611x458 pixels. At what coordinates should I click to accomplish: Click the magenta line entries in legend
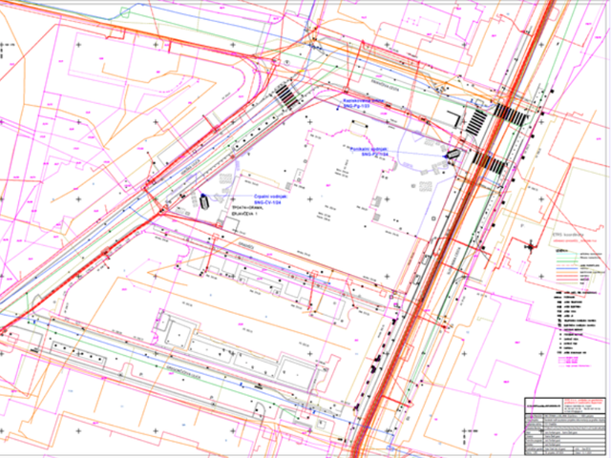point(573,362)
